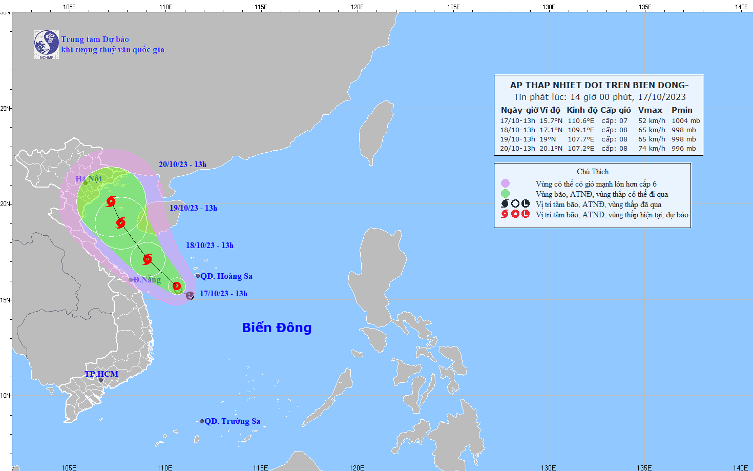Click the Hà Nội city dot
This screenshot has height=471, width=753.
(86, 182)
